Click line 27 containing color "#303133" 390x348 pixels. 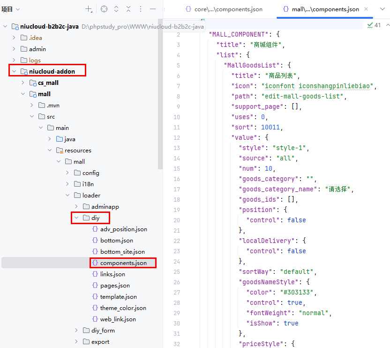coord(281,292)
